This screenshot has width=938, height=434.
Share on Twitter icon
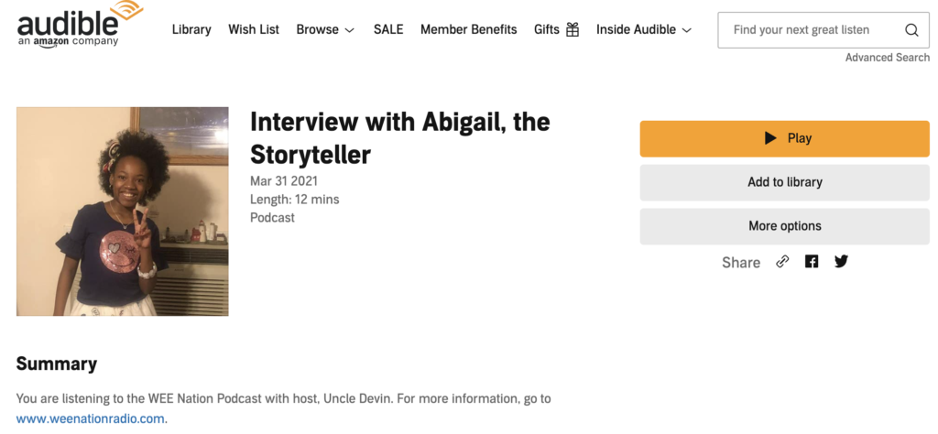841,262
